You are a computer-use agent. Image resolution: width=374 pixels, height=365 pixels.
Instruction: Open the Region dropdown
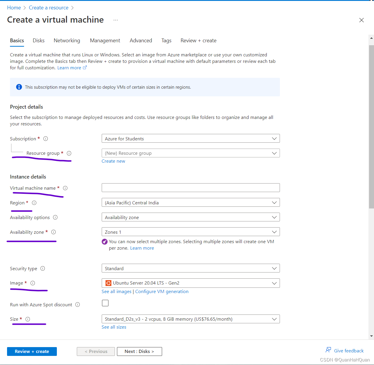(191, 202)
